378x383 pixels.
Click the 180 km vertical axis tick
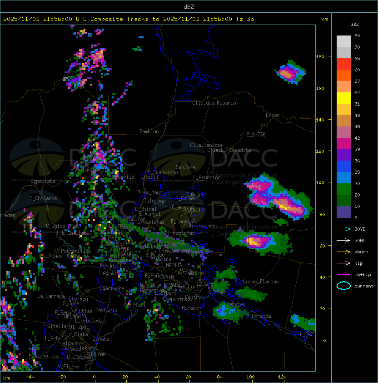(x=320, y=57)
